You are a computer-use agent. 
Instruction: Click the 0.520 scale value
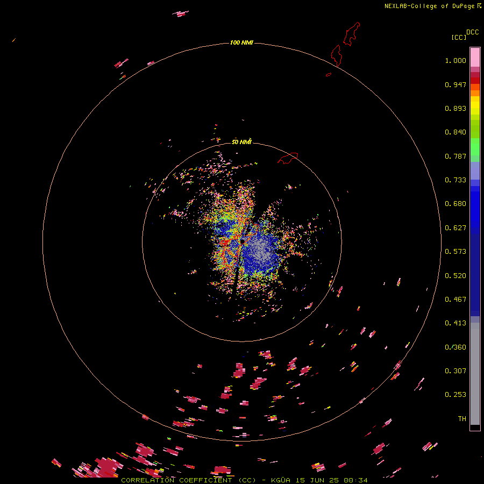pos(455,276)
